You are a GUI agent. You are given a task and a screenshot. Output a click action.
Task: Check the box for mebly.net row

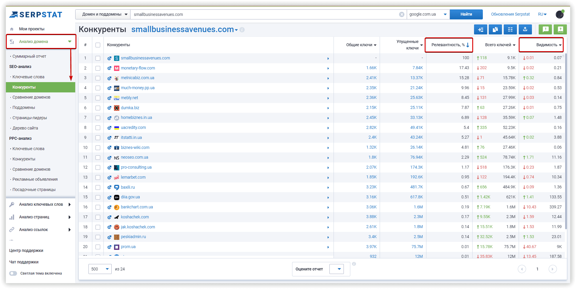98,98
